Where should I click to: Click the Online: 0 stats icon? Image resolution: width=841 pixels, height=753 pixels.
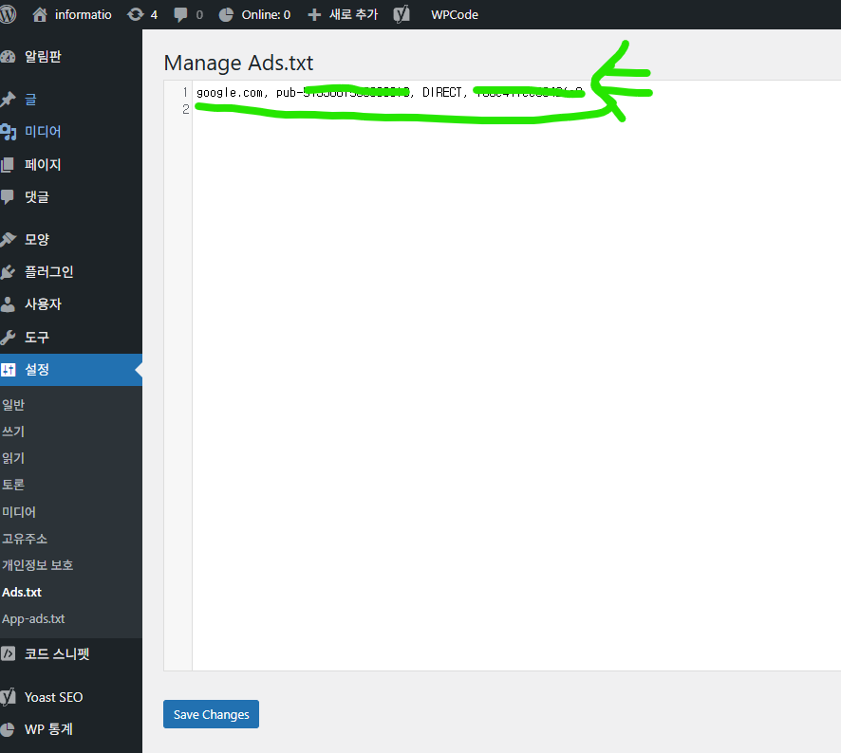tap(226, 14)
